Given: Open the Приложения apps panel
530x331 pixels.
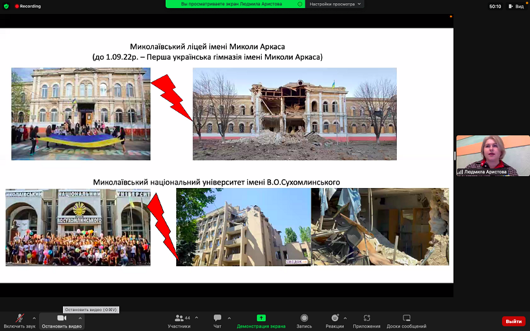Looking at the screenshot, I should (x=366, y=321).
